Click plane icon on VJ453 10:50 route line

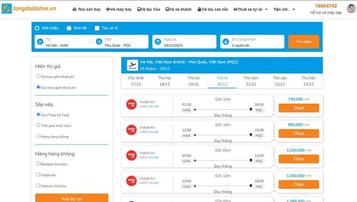195,161
